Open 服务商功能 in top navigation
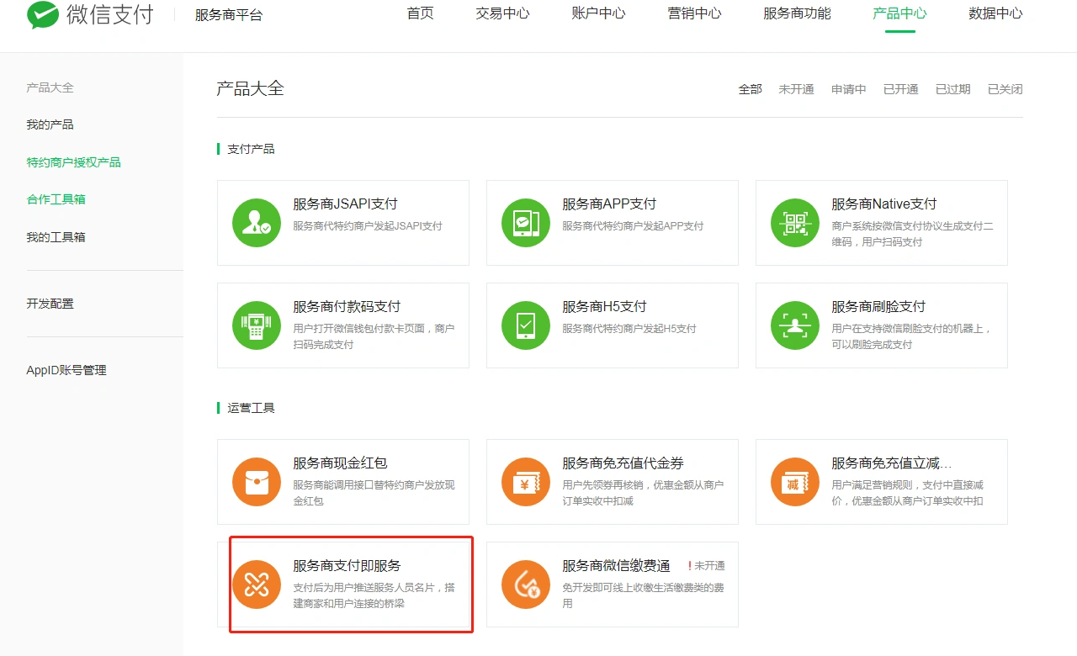 797,13
